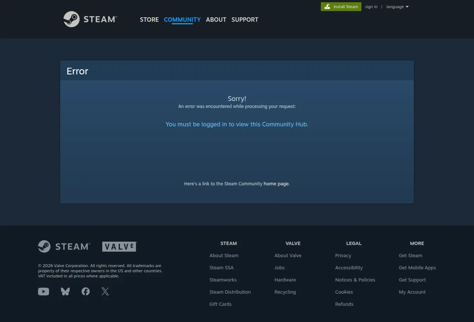This screenshot has width=474, height=322.
Task: Open the COMMUNITY menu
Action: pyautogui.click(x=182, y=20)
